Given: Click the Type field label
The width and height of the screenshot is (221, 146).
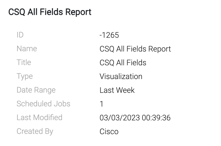Looking at the screenshot, I should pyautogui.click(x=25, y=77).
